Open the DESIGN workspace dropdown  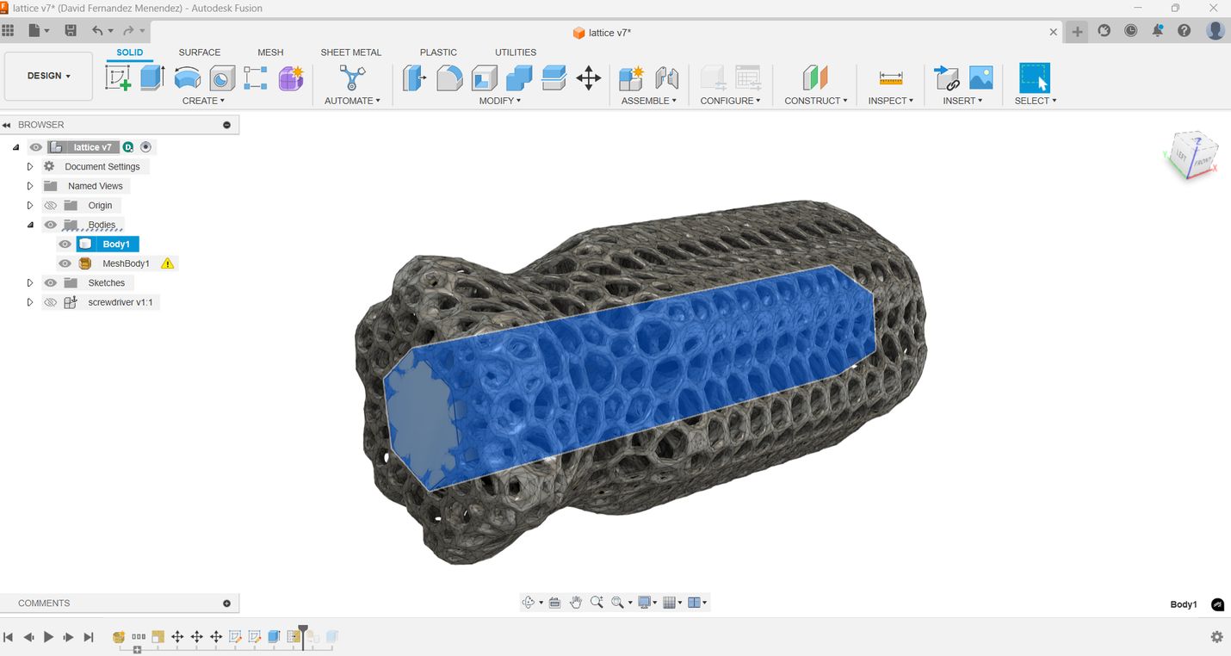pyautogui.click(x=48, y=76)
